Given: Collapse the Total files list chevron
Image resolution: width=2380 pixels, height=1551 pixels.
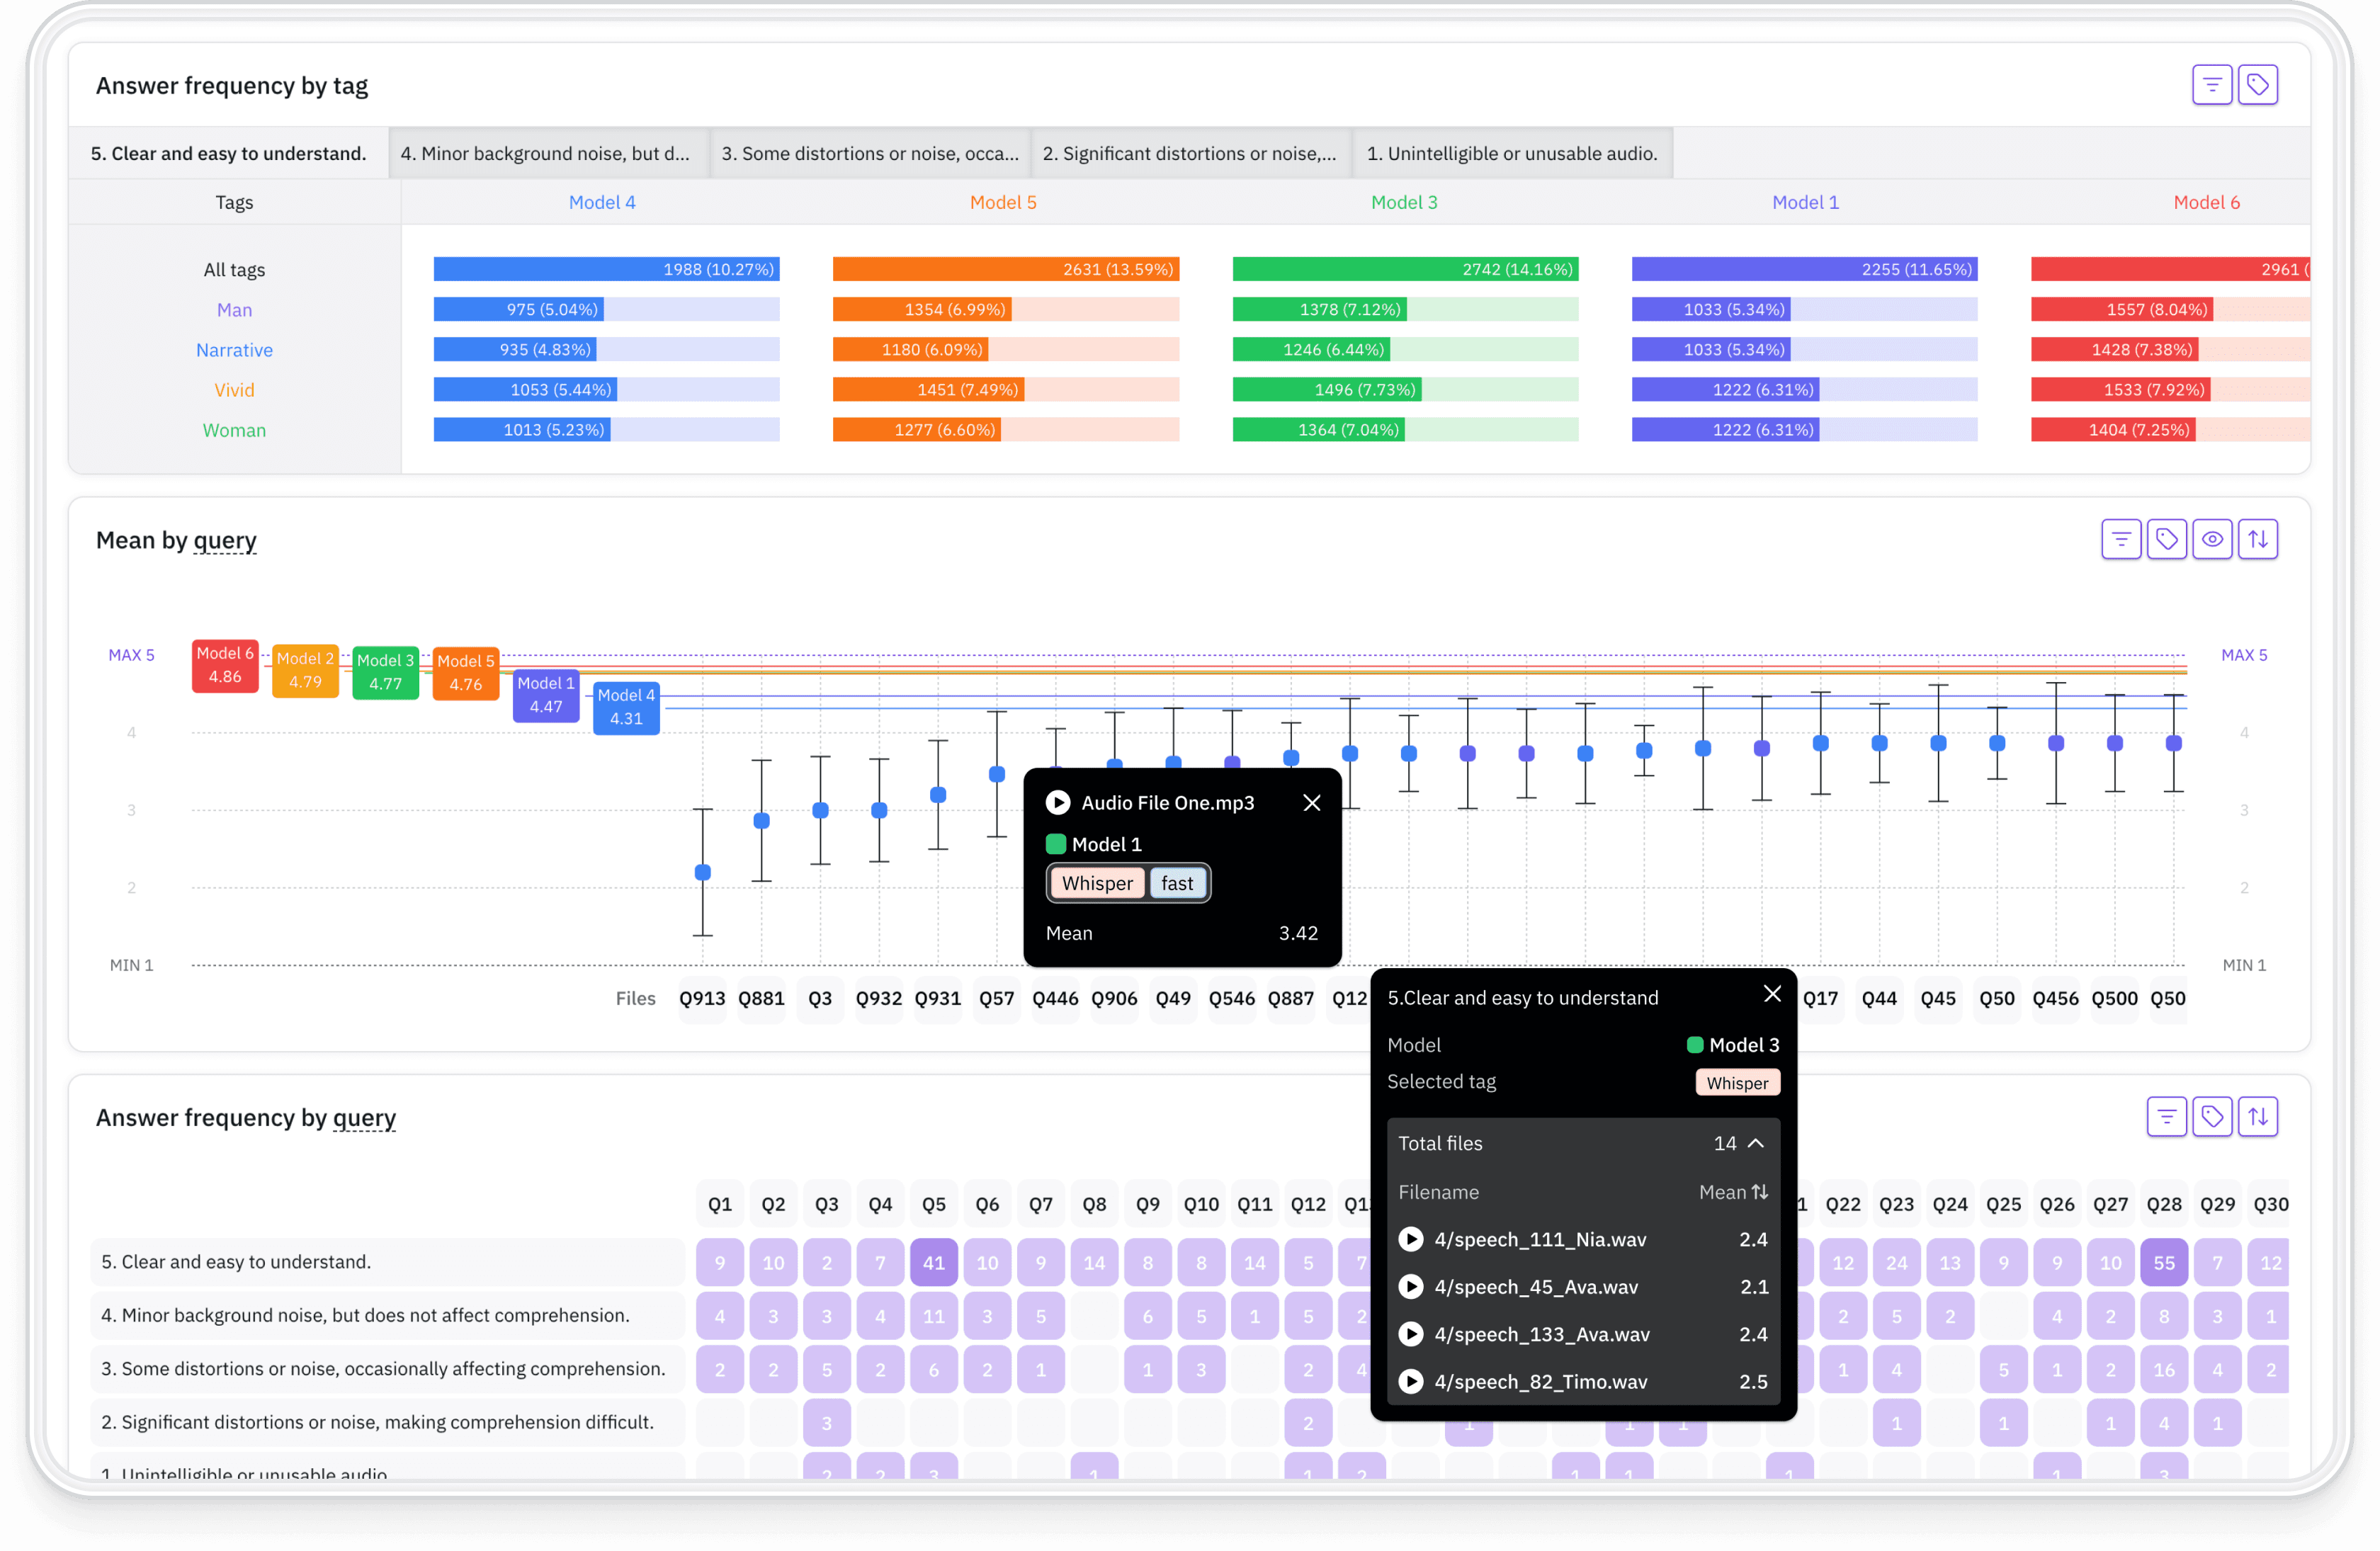Looking at the screenshot, I should pos(1756,1143).
